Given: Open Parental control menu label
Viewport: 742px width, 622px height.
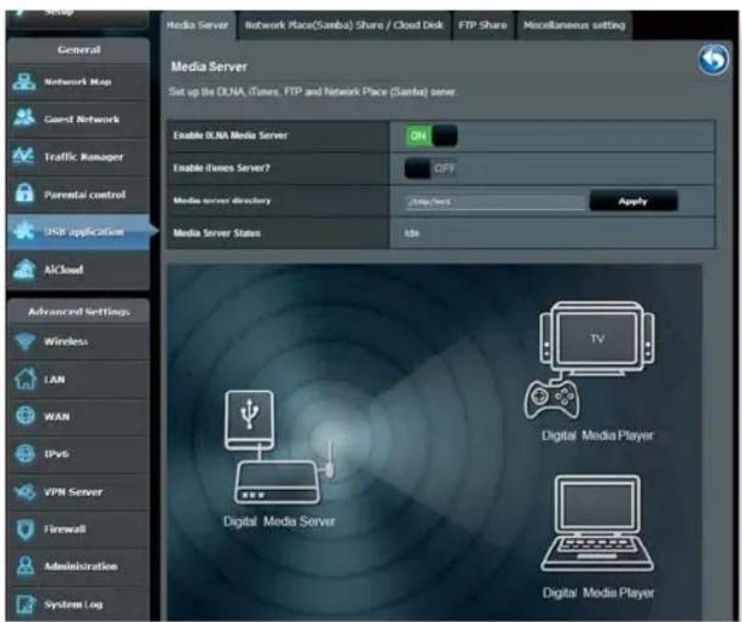Looking at the screenshot, I should [x=84, y=194].
